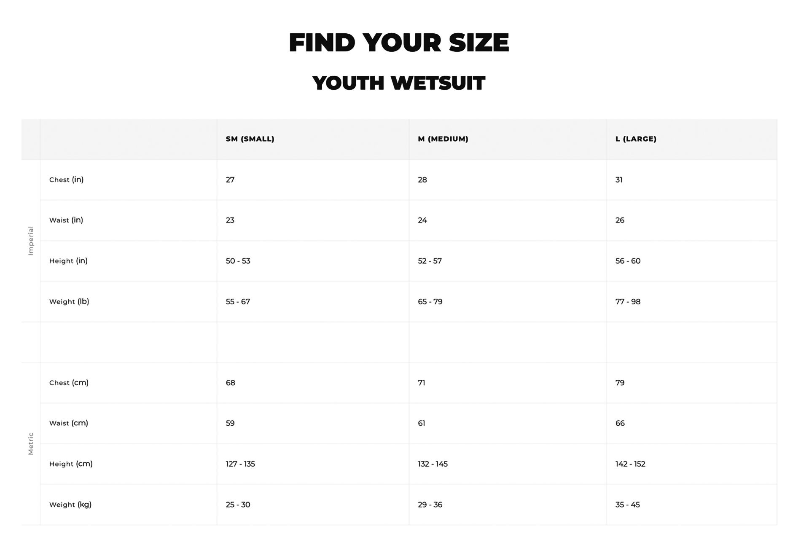Select the large height cell 142 - 152
Viewport: 801px width, 537px height.
coord(630,464)
